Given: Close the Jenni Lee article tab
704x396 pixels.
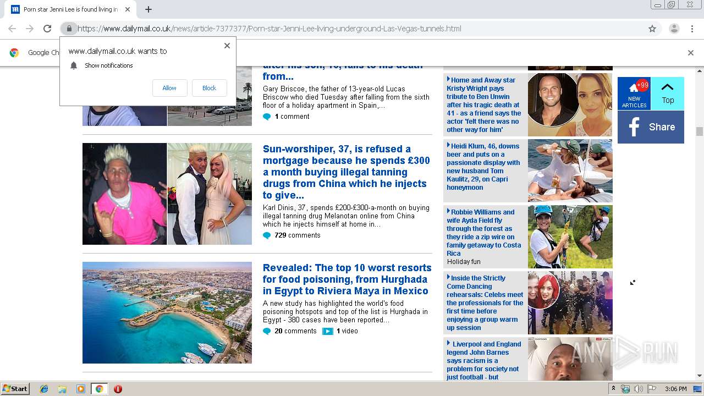Looking at the screenshot, I should click(128, 9).
